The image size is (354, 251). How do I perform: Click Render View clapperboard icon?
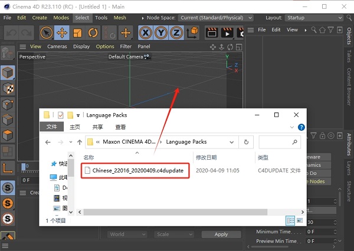212,33
